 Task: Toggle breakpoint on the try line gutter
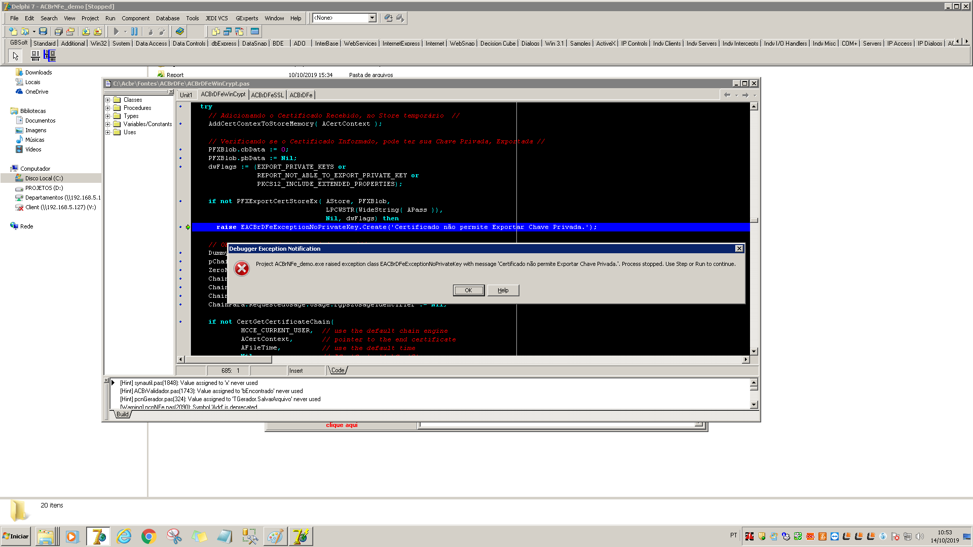(180, 106)
